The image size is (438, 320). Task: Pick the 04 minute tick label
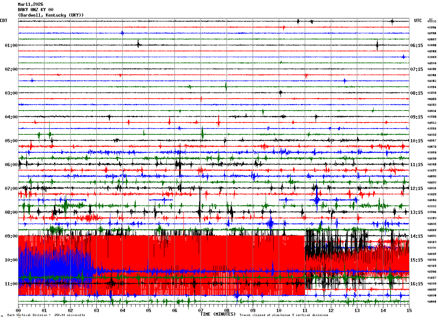point(123,310)
